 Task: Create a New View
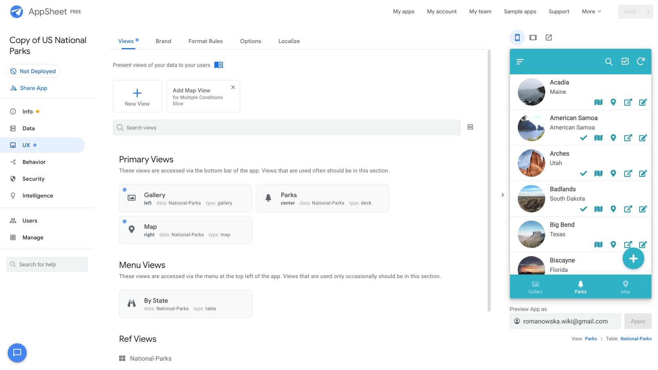coord(137,97)
